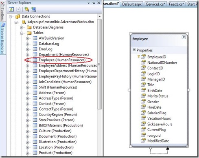Image resolution: width=199 pixels, height=158 pixels.
Task: Collapse the Employee entity with chevron button
Action: click(x=184, y=37)
